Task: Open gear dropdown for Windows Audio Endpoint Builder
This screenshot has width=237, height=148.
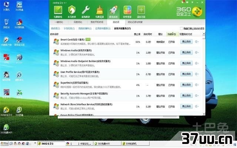Action: (197, 63)
